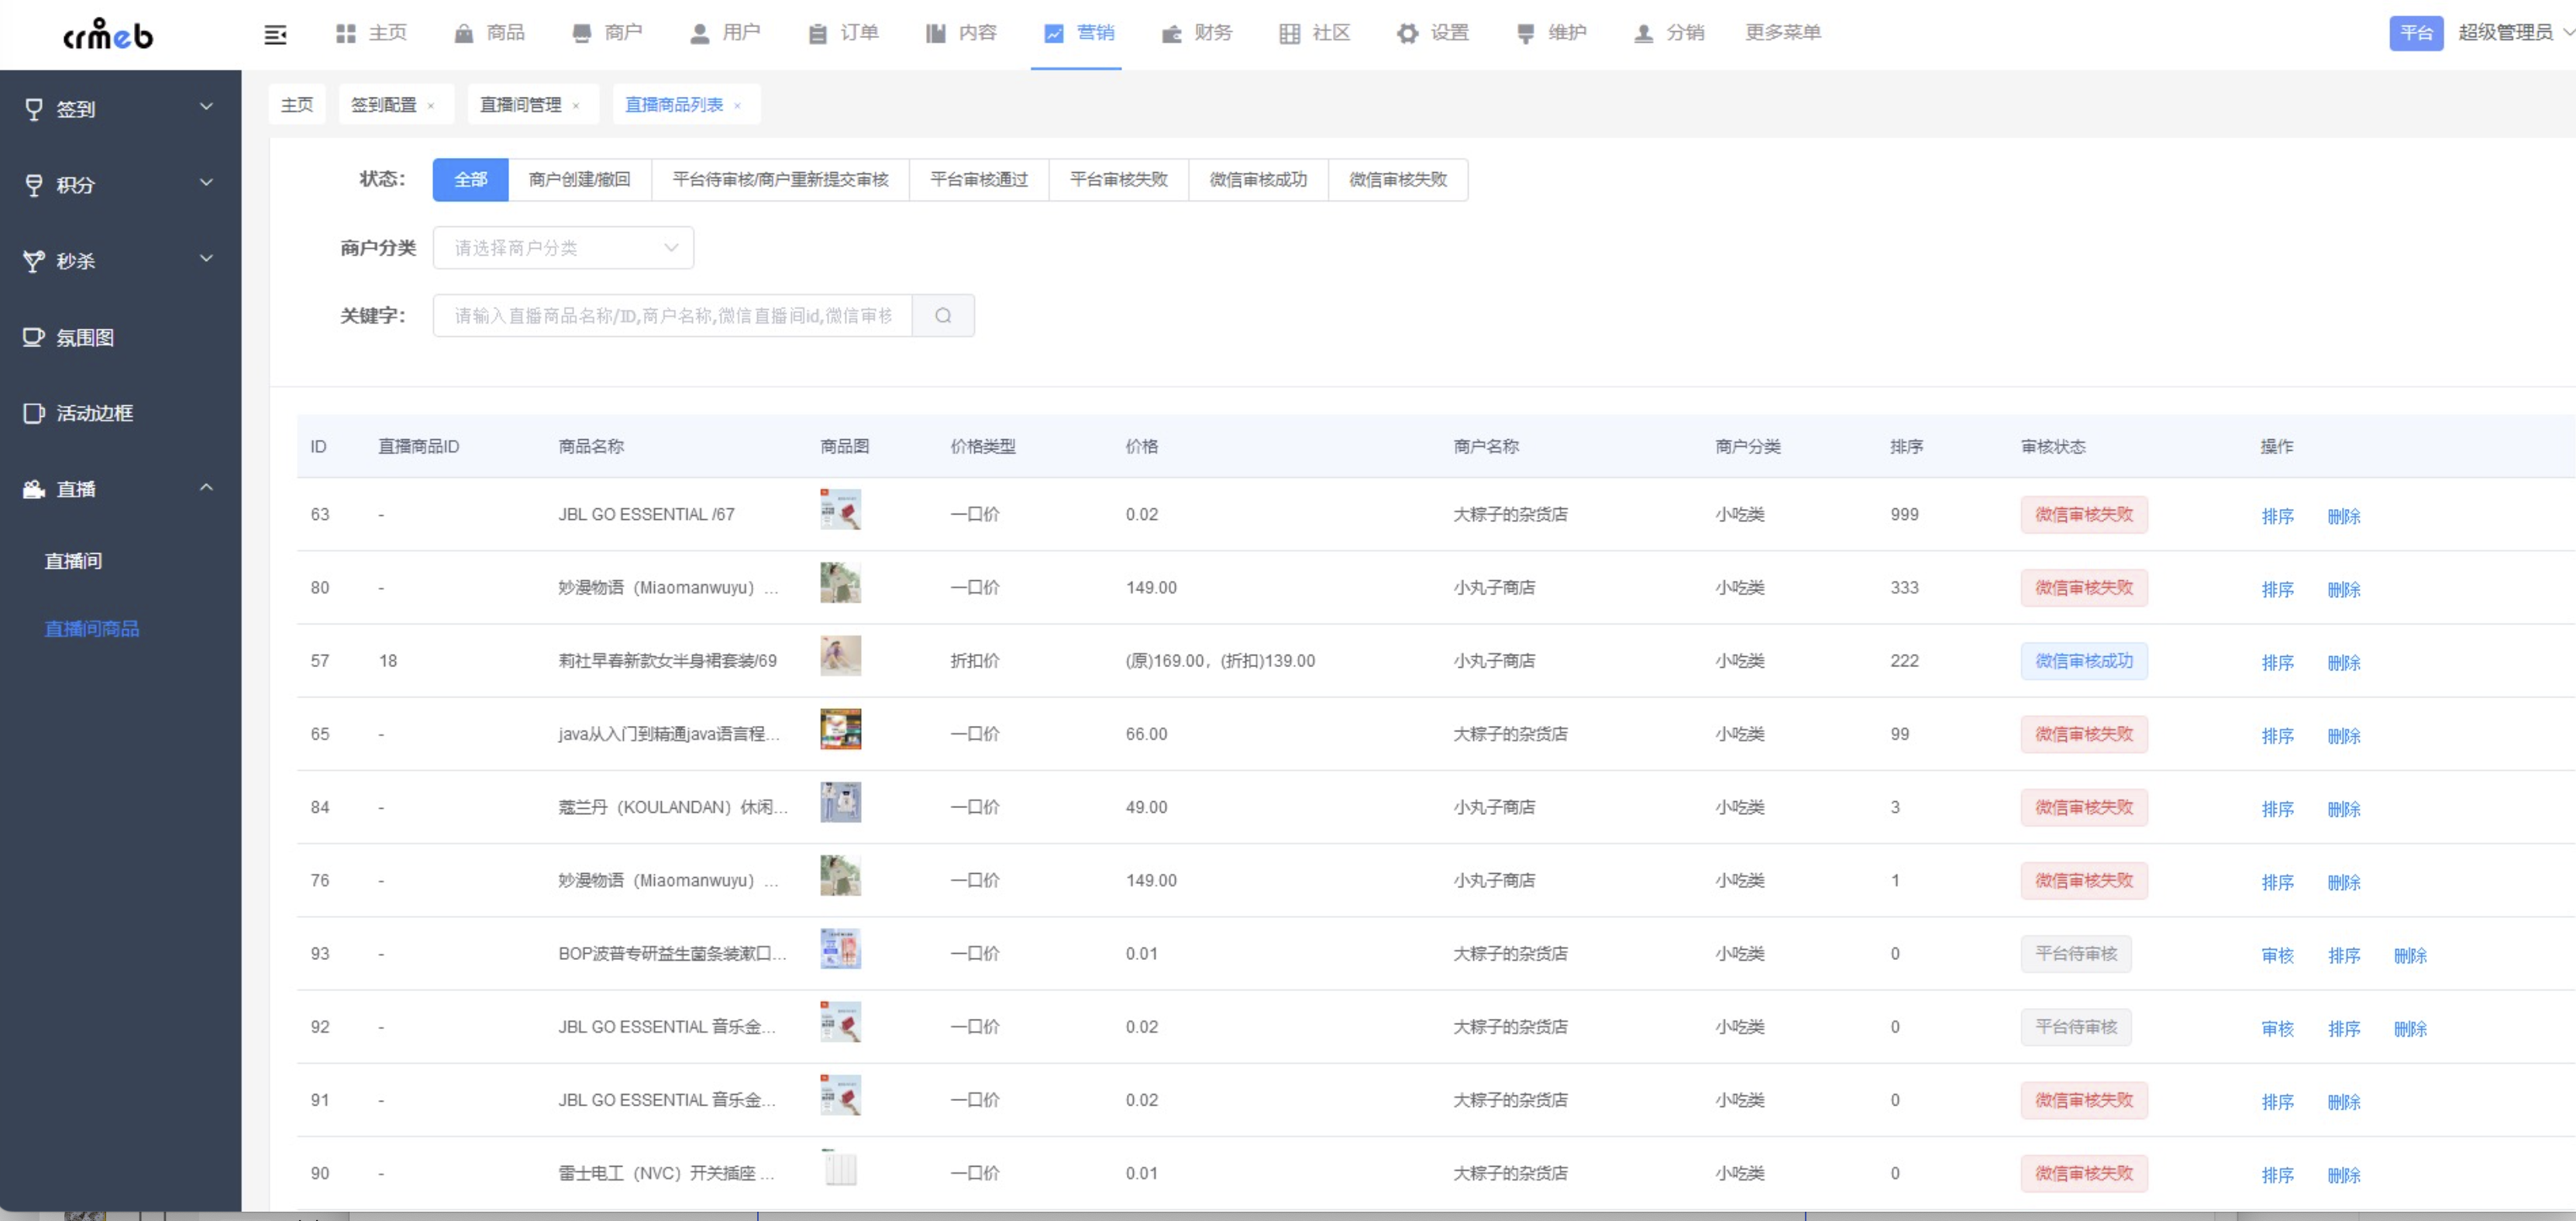Click the 积分 trophy icon in sidebar
Image resolution: width=2576 pixels, height=1221 pixels.
tap(34, 185)
